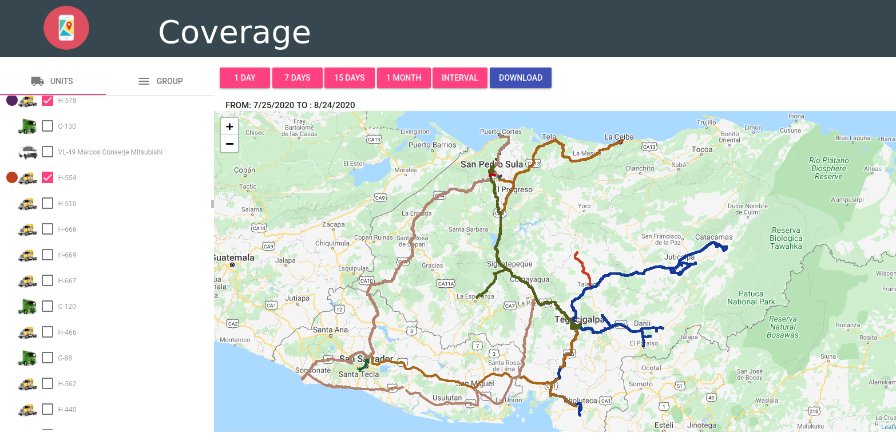
Task: Check the C-120 unit checkbox
Action: [x=48, y=306]
